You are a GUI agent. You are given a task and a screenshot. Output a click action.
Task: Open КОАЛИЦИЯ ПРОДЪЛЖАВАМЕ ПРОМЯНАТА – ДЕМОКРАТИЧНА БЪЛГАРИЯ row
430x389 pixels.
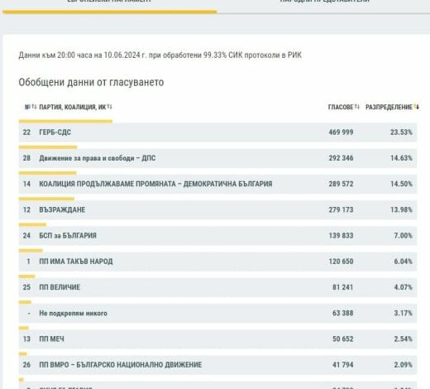tap(217, 184)
